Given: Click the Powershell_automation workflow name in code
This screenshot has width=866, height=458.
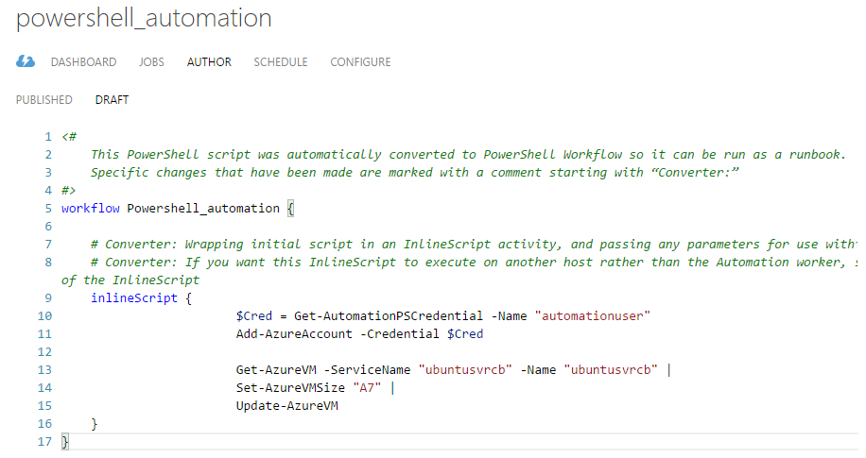Looking at the screenshot, I should [203, 209].
